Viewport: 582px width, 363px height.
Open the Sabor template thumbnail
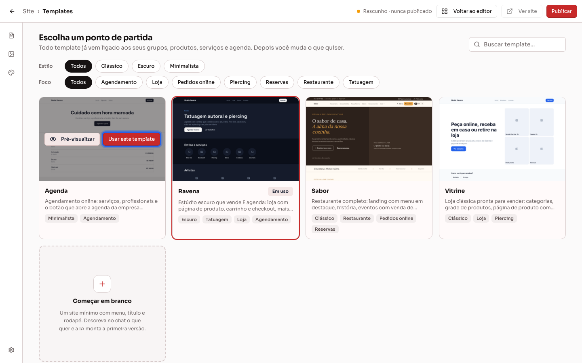(x=369, y=139)
